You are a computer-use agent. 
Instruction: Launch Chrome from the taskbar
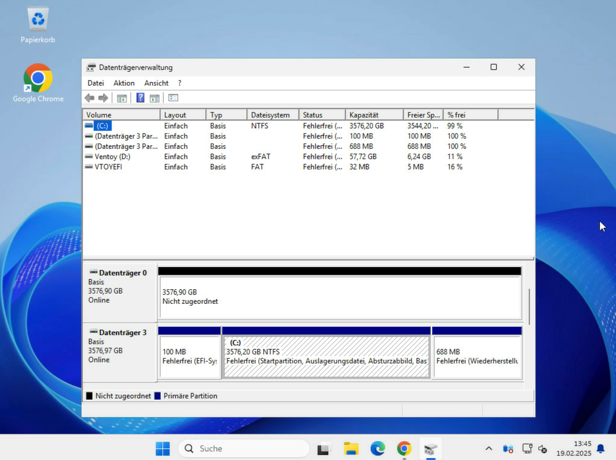[x=404, y=448]
